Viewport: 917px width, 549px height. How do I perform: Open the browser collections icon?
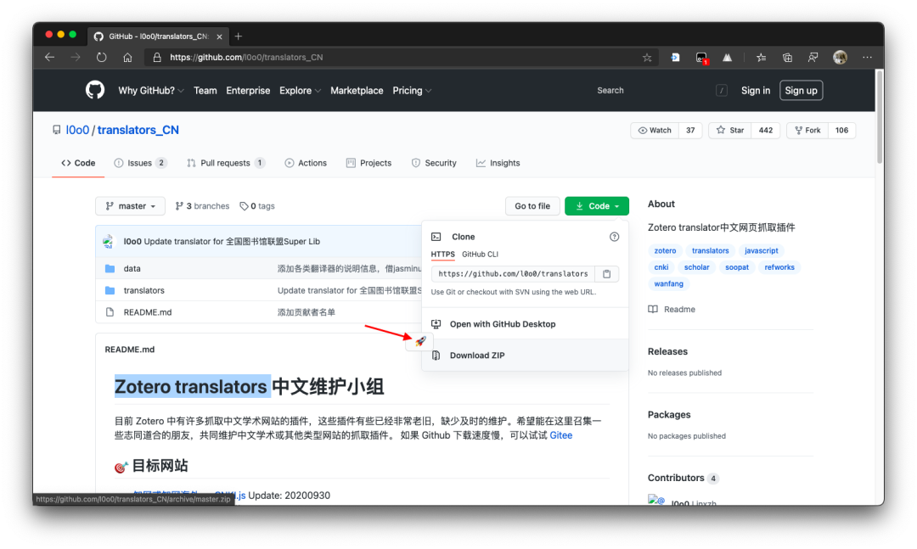[787, 58]
